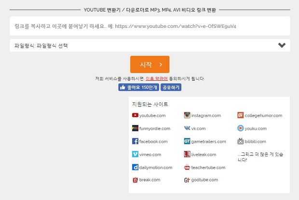The image size is (299, 200).
Task: Click vimeo.com site name
Action: (x=150, y=154)
